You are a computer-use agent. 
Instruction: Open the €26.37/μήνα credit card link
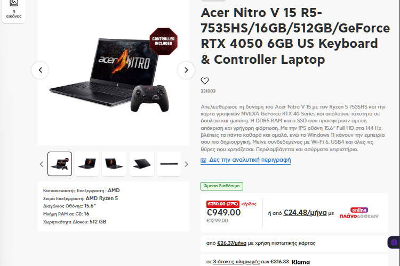coord(231,243)
